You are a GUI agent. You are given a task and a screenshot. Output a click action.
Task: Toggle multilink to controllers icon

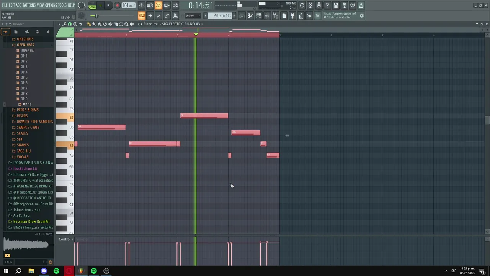click(x=167, y=16)
